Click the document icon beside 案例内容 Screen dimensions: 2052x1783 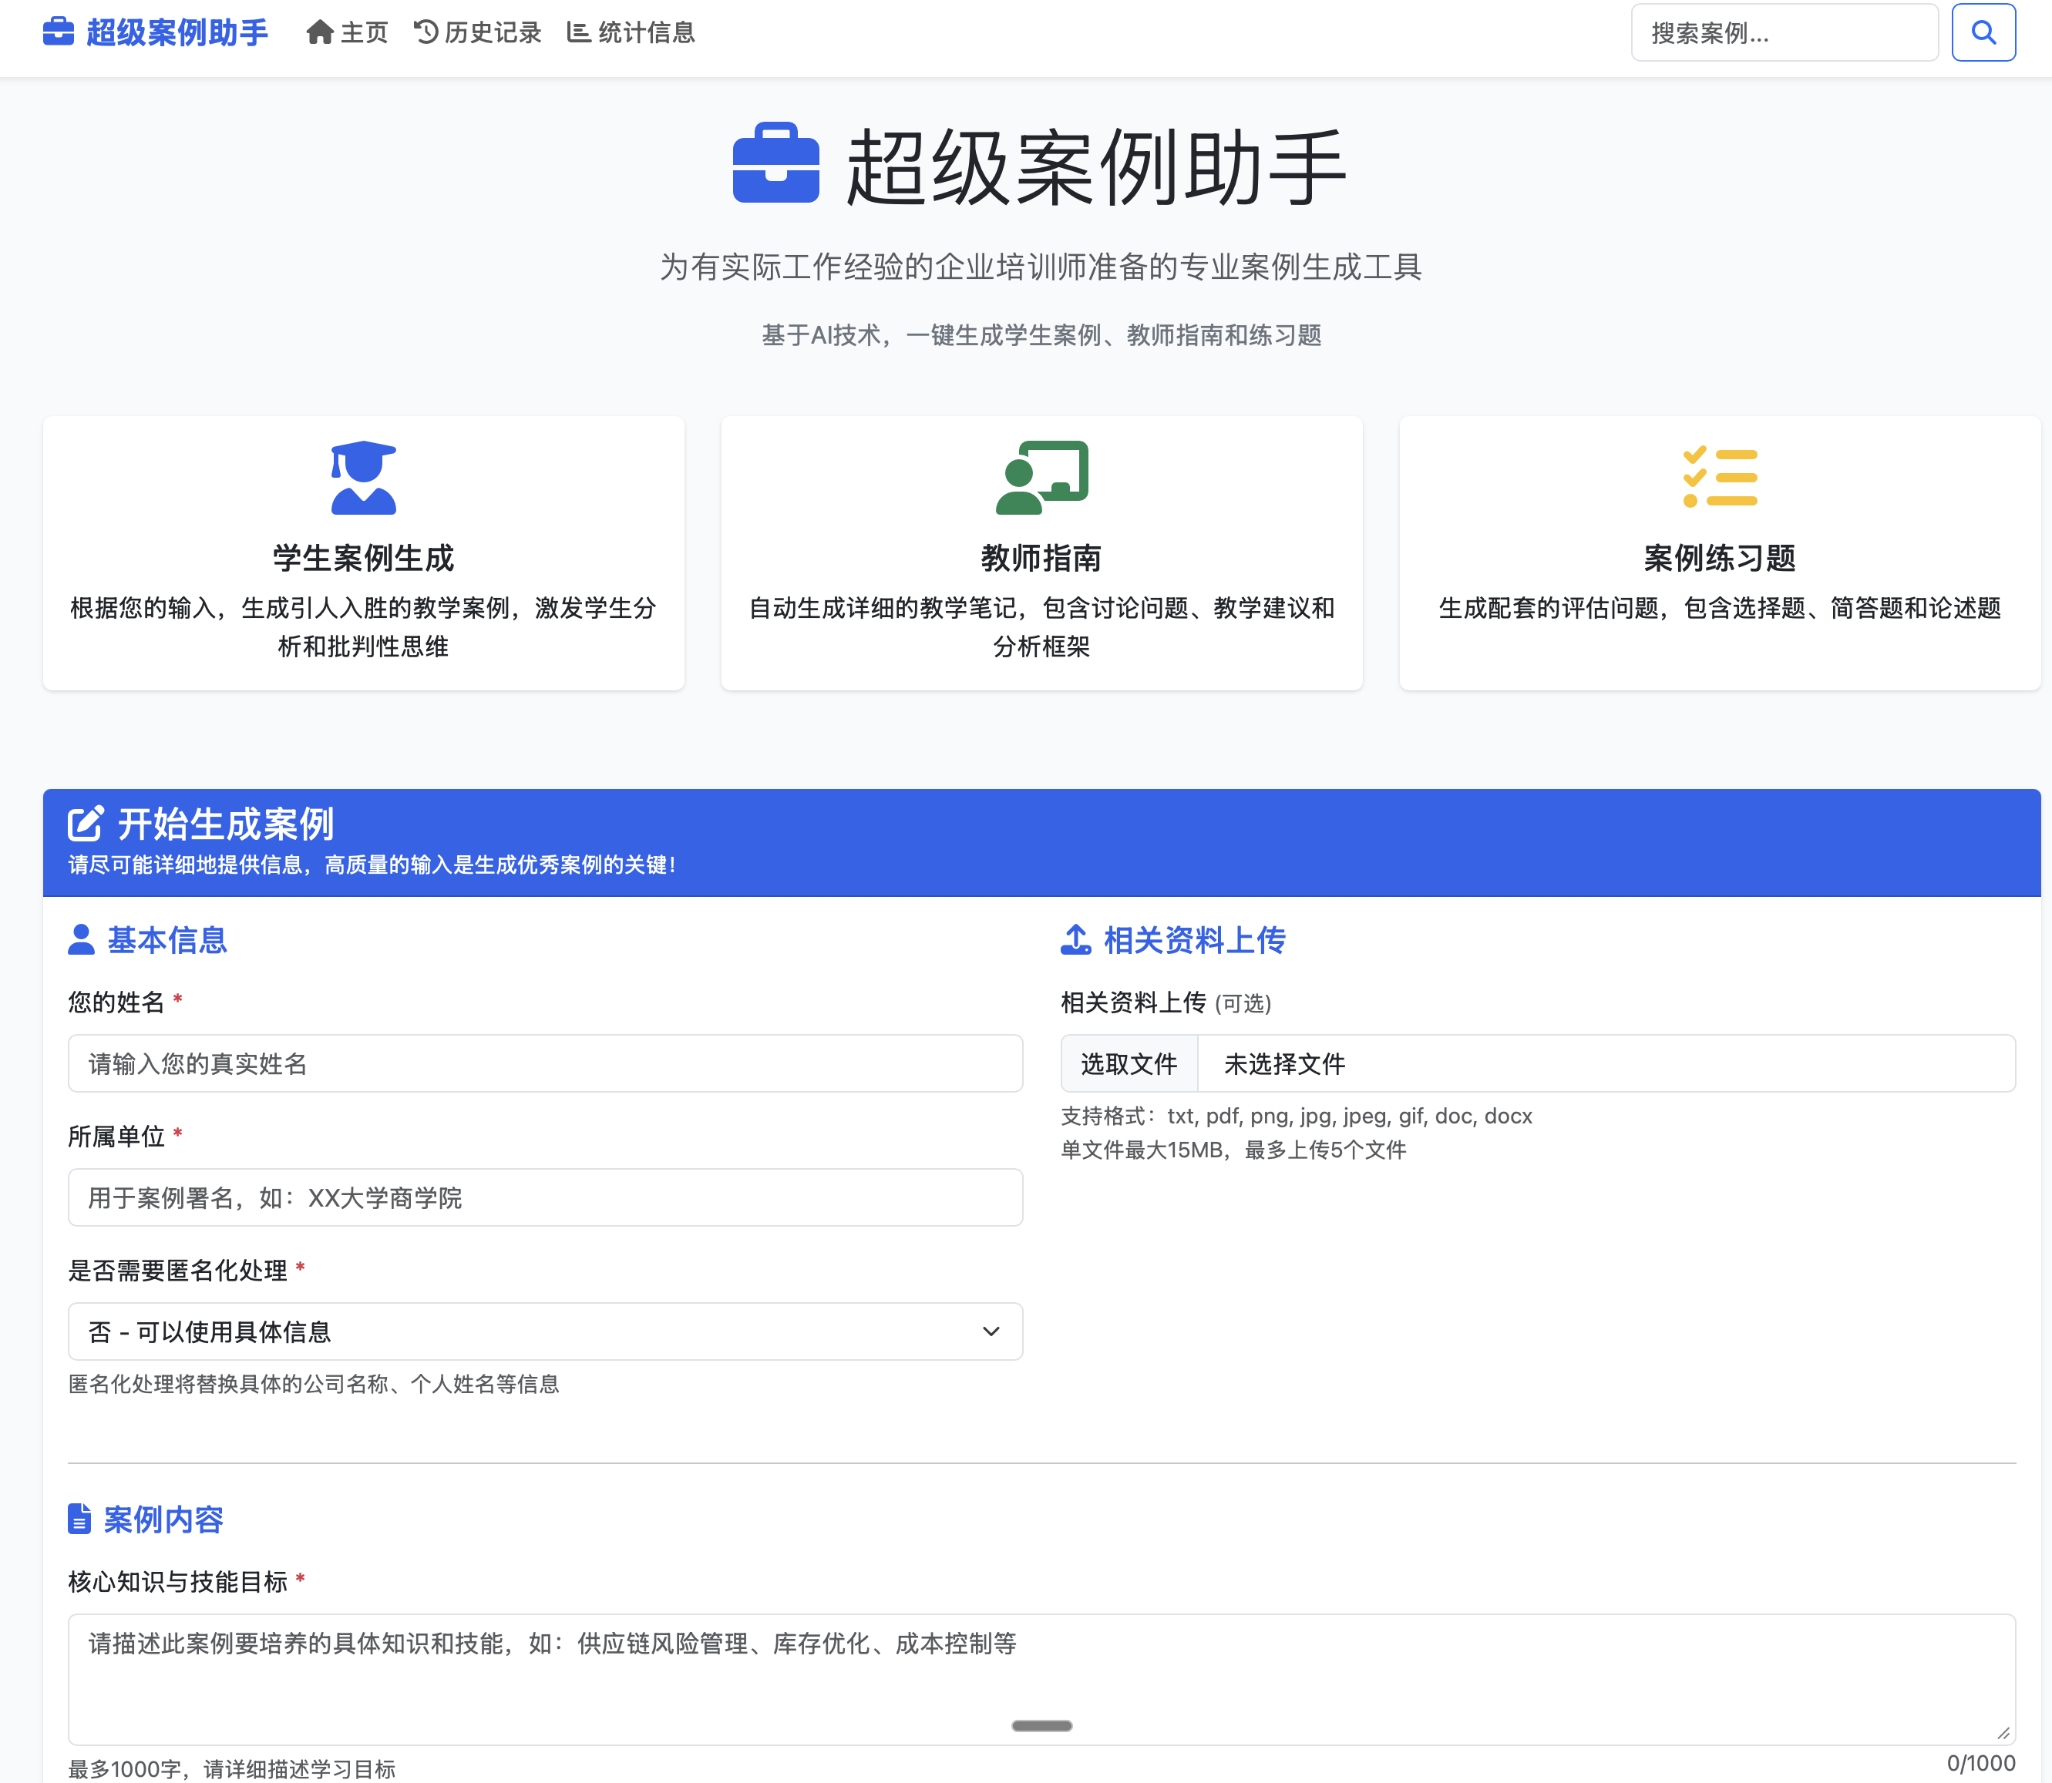pyautogui.click(x=79, y=1519)
